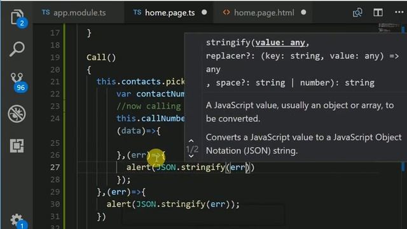The height and width of the screenshot is (229, 407).
Task: Open changes compare icon in editor toolbar
Action: pyautogui.click(x=357, y=12)
